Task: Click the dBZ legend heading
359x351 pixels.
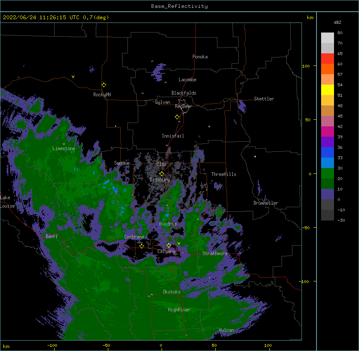Action: click(337, 22)
